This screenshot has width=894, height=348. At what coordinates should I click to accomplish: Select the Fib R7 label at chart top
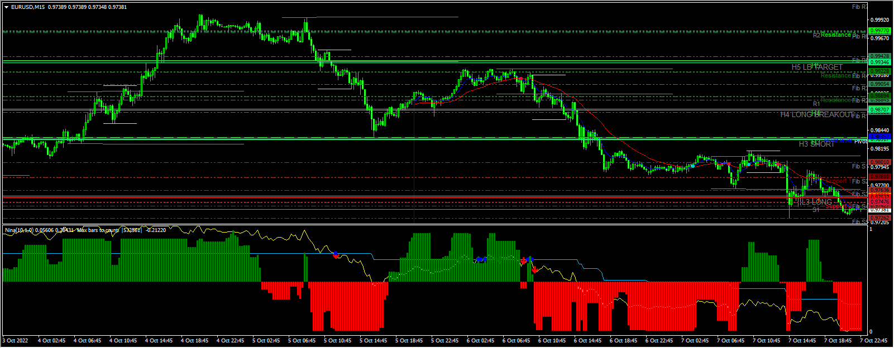point(859,7)
